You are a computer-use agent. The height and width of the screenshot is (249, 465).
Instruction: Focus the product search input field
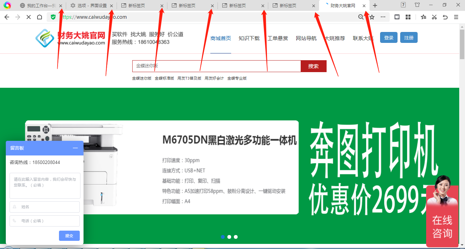(x=216, y=66)
